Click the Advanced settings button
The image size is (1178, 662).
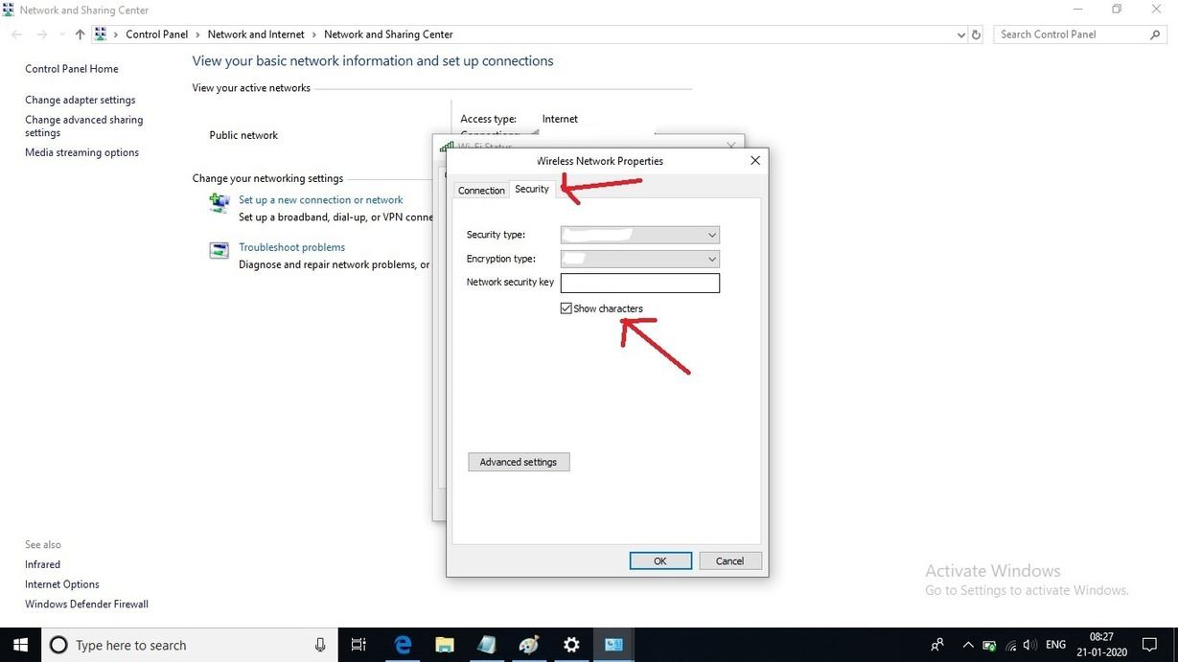[x=519, y=462]
